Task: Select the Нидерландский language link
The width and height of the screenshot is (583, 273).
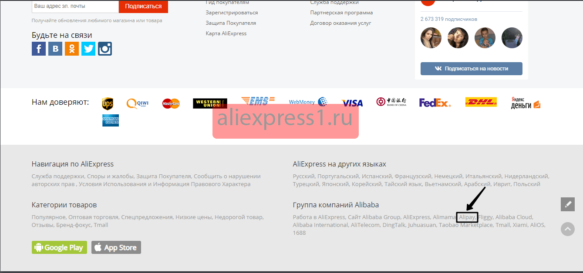Action: [526, 176]
